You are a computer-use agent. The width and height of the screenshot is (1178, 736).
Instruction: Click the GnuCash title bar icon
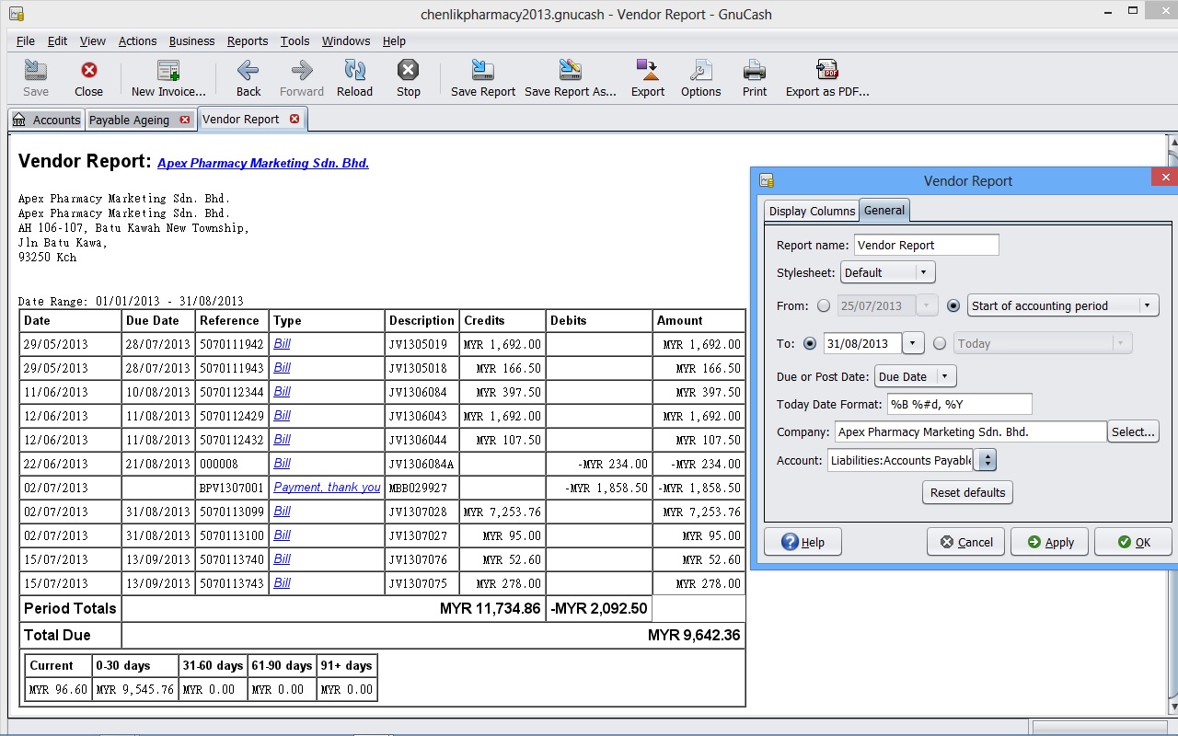15,14
